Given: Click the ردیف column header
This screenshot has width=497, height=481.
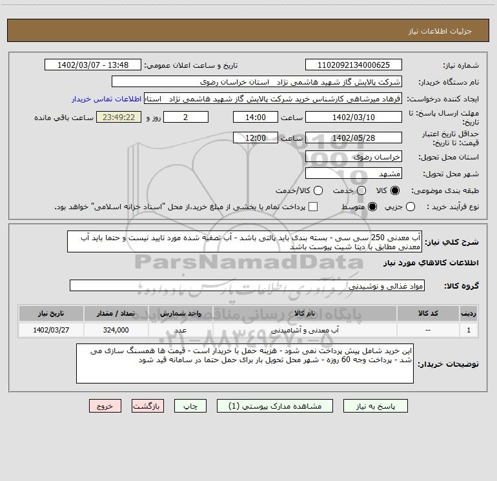Looking at the screenshot, I should [469, 313].
